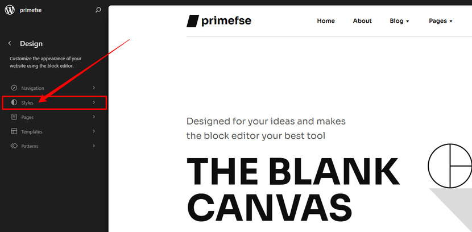This screenshot has width=472, height=232.
Task: Open the search magnifier icon
Action: 98,10
